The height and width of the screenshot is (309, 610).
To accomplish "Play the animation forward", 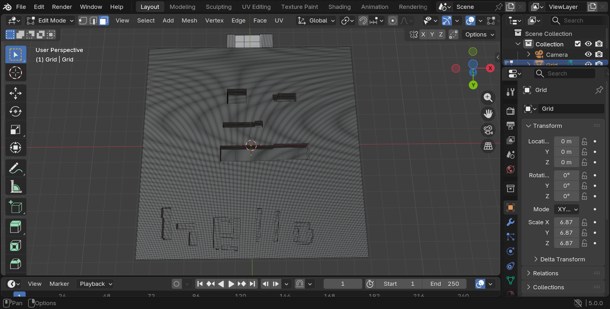I will pyautogui.click(x=231, y=284).
